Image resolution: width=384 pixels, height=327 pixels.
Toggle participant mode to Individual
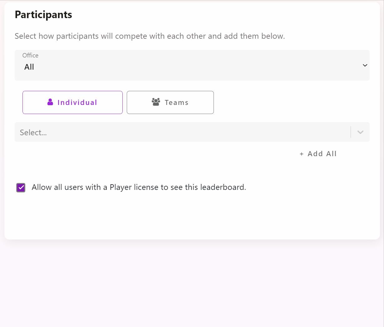(72, 102)
